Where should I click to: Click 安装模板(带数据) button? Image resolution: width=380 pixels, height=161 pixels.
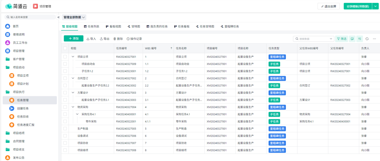pyautogui.click(x=358, y=6)
